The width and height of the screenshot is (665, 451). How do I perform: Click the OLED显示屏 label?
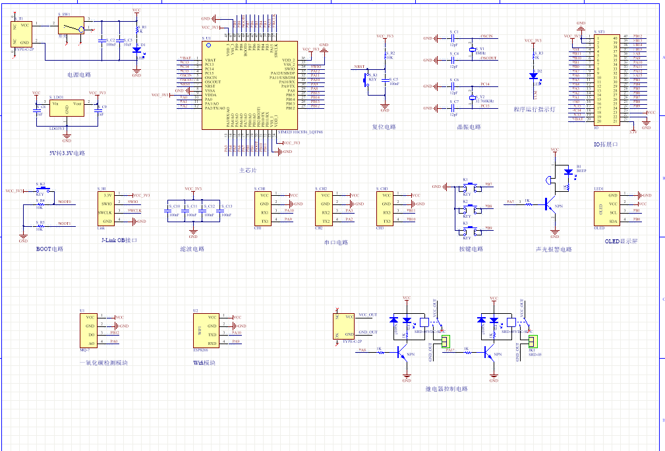[621, 241]
